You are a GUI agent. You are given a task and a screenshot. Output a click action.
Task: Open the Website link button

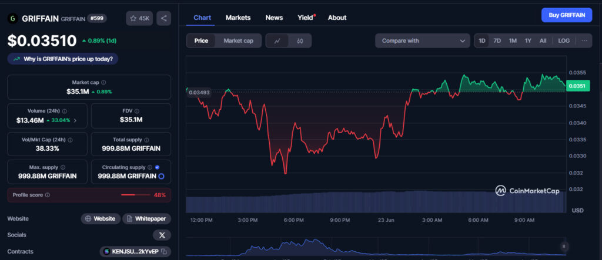pos(101,218)
